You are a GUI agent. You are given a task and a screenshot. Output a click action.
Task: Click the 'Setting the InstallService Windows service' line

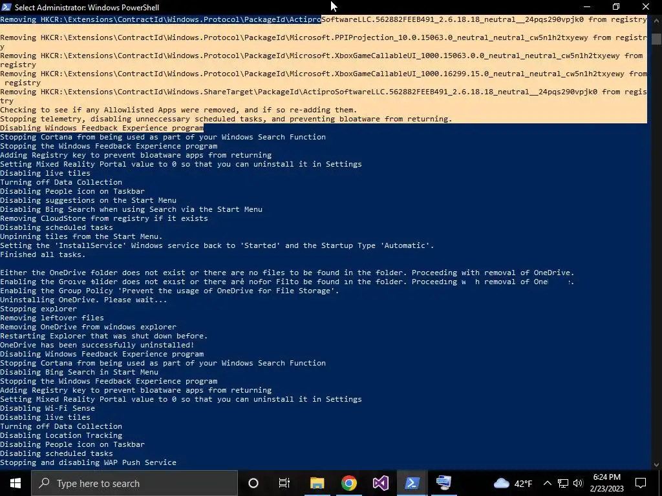click(x=217, y=245)
